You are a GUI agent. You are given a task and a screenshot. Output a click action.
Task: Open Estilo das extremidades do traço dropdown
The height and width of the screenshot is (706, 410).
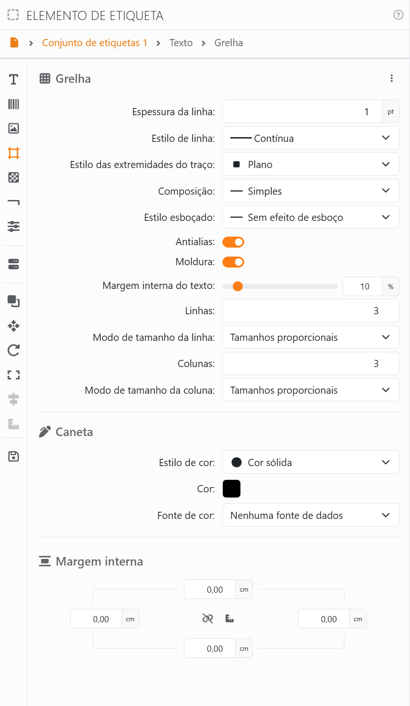[311, 164]
